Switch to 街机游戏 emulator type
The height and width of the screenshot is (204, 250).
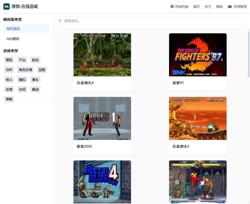pyautogui.click(x=13, y=29)
